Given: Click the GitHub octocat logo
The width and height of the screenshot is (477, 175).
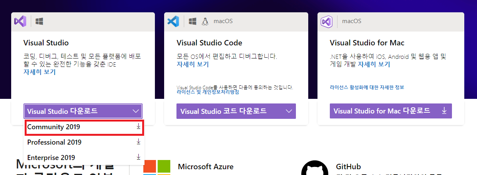Looking at the screenshot, I should (314, 168).
